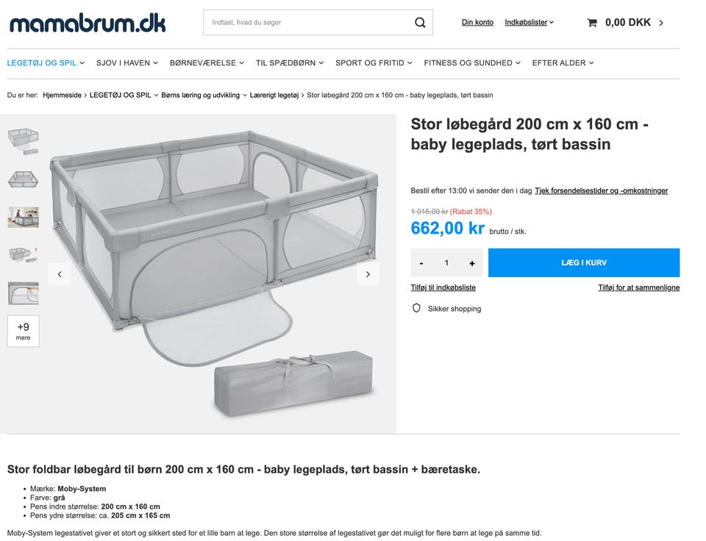The width and height of the screenshot is (706, 541).
Task: Open the SPORT OG FRITID menu
Action: (374, 63)
